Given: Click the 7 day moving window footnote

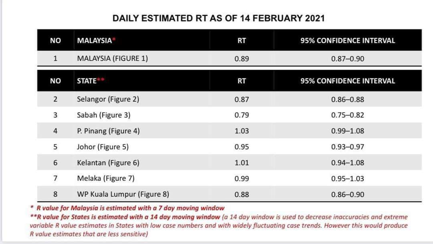Looking at the screenshot, I should [127, 208].
